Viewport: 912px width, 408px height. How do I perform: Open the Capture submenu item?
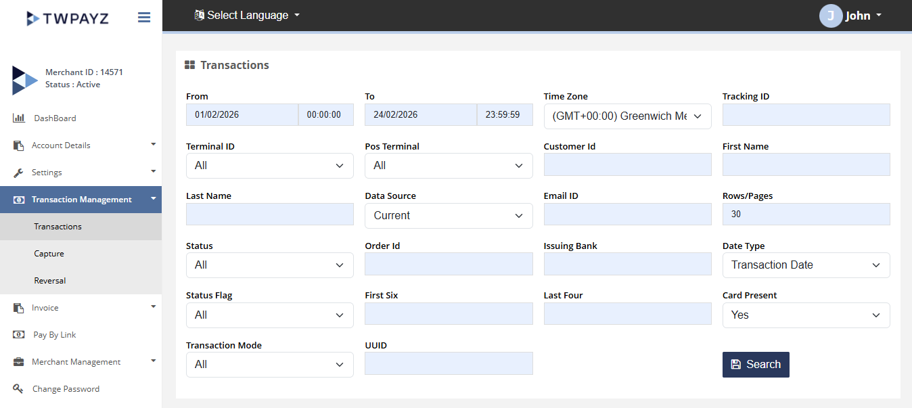(49, 254)
